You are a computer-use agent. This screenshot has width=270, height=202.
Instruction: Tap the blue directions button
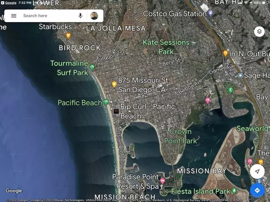(257, 190)
